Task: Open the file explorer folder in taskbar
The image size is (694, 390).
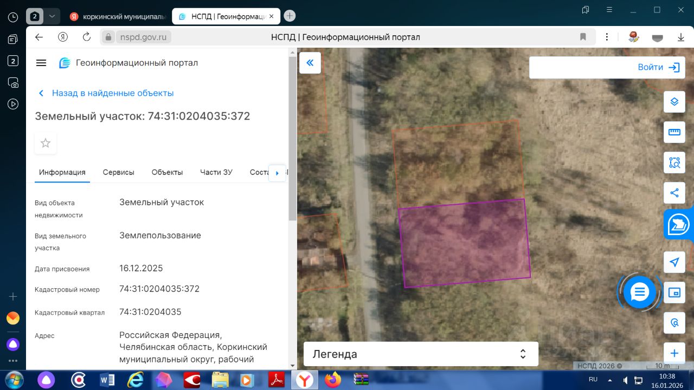Action: [x=220, y=380]
